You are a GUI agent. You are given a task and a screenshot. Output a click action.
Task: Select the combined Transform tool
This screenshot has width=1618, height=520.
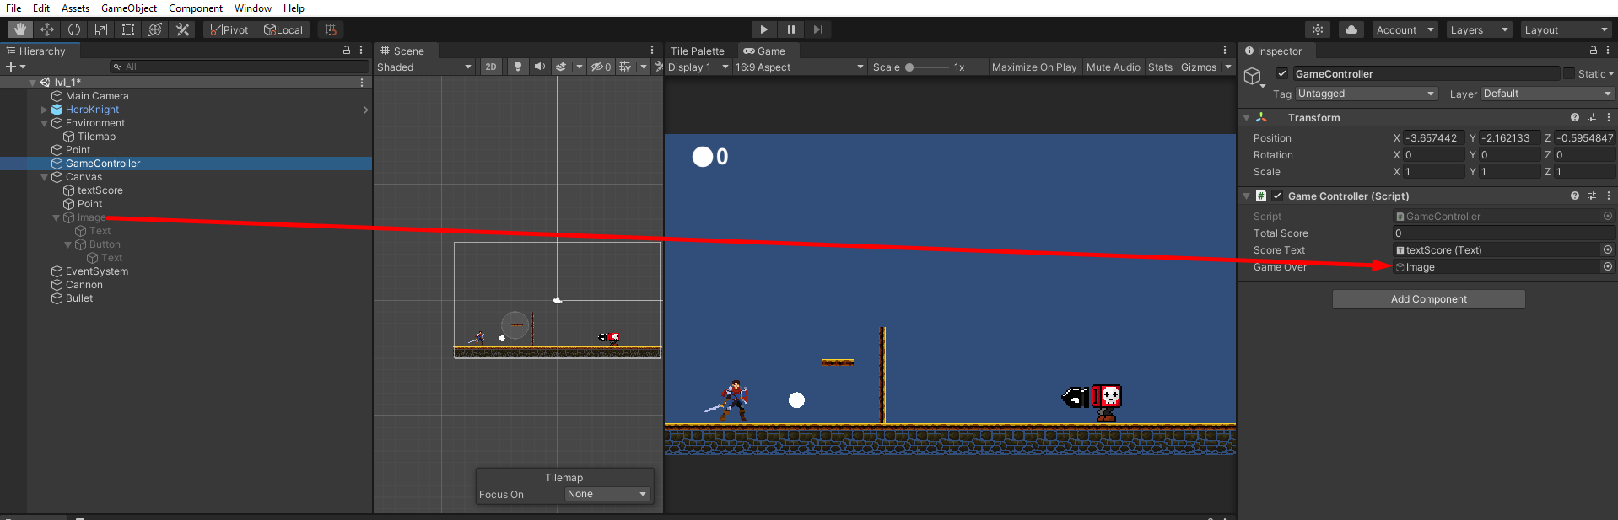pos(155,29)
